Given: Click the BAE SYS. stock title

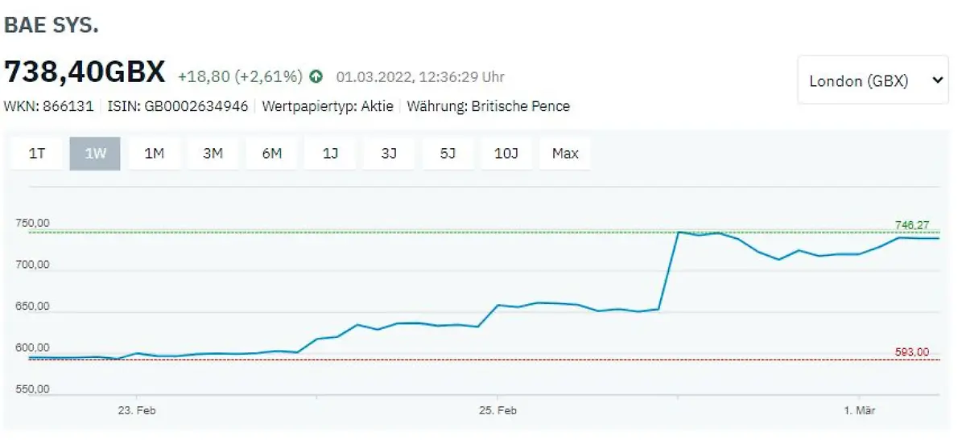Looking at the screenshot, I should tap(52, 25).
